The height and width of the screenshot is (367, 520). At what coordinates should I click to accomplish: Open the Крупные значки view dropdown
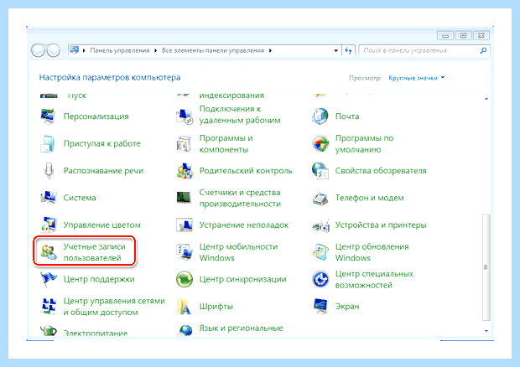point(417,78)
